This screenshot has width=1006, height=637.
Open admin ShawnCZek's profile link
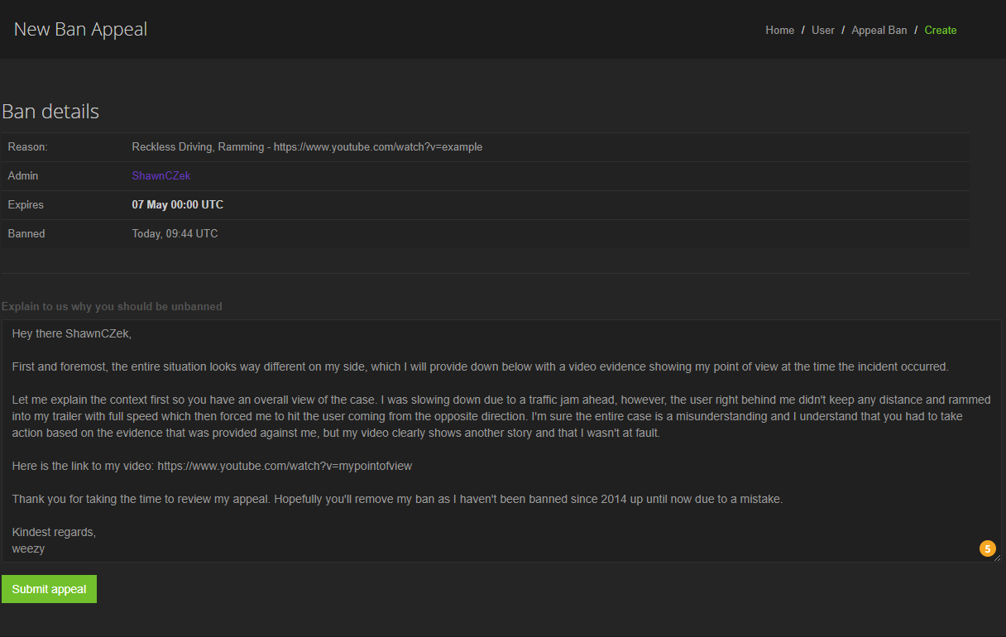pyautogui.click(x=161, y=176)
